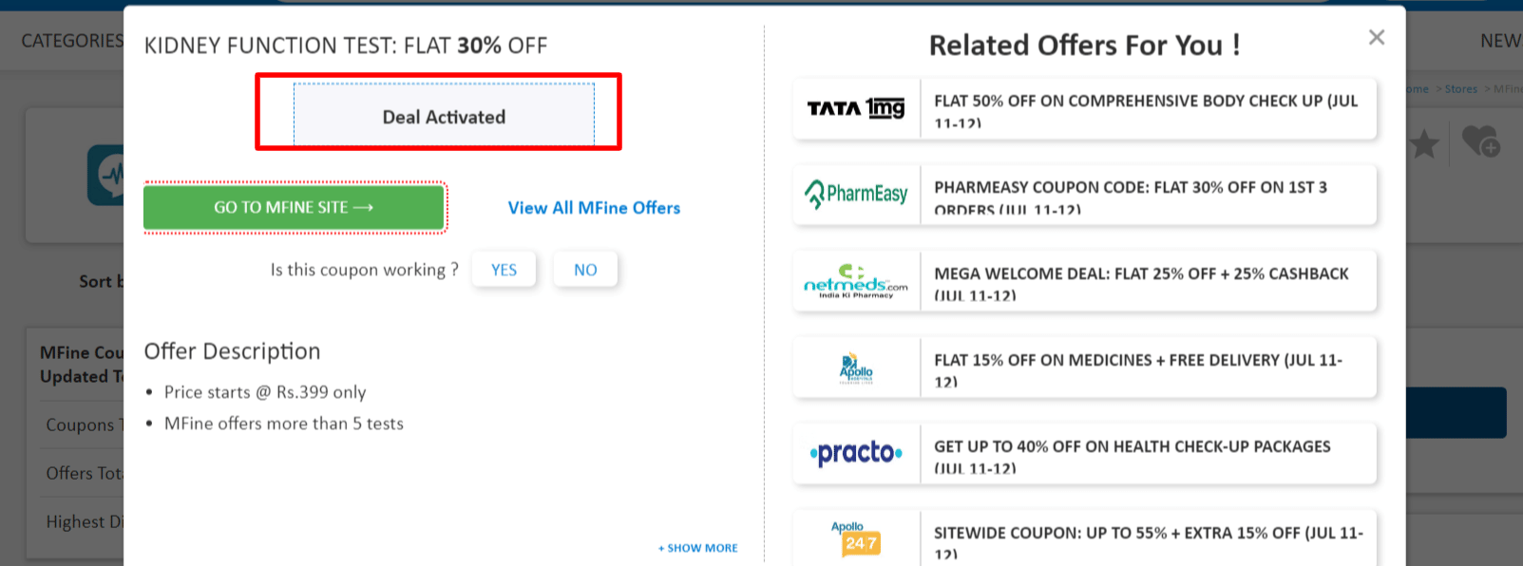
Task: Click the Netmeds logo
Action: click(x=856, y=281)
